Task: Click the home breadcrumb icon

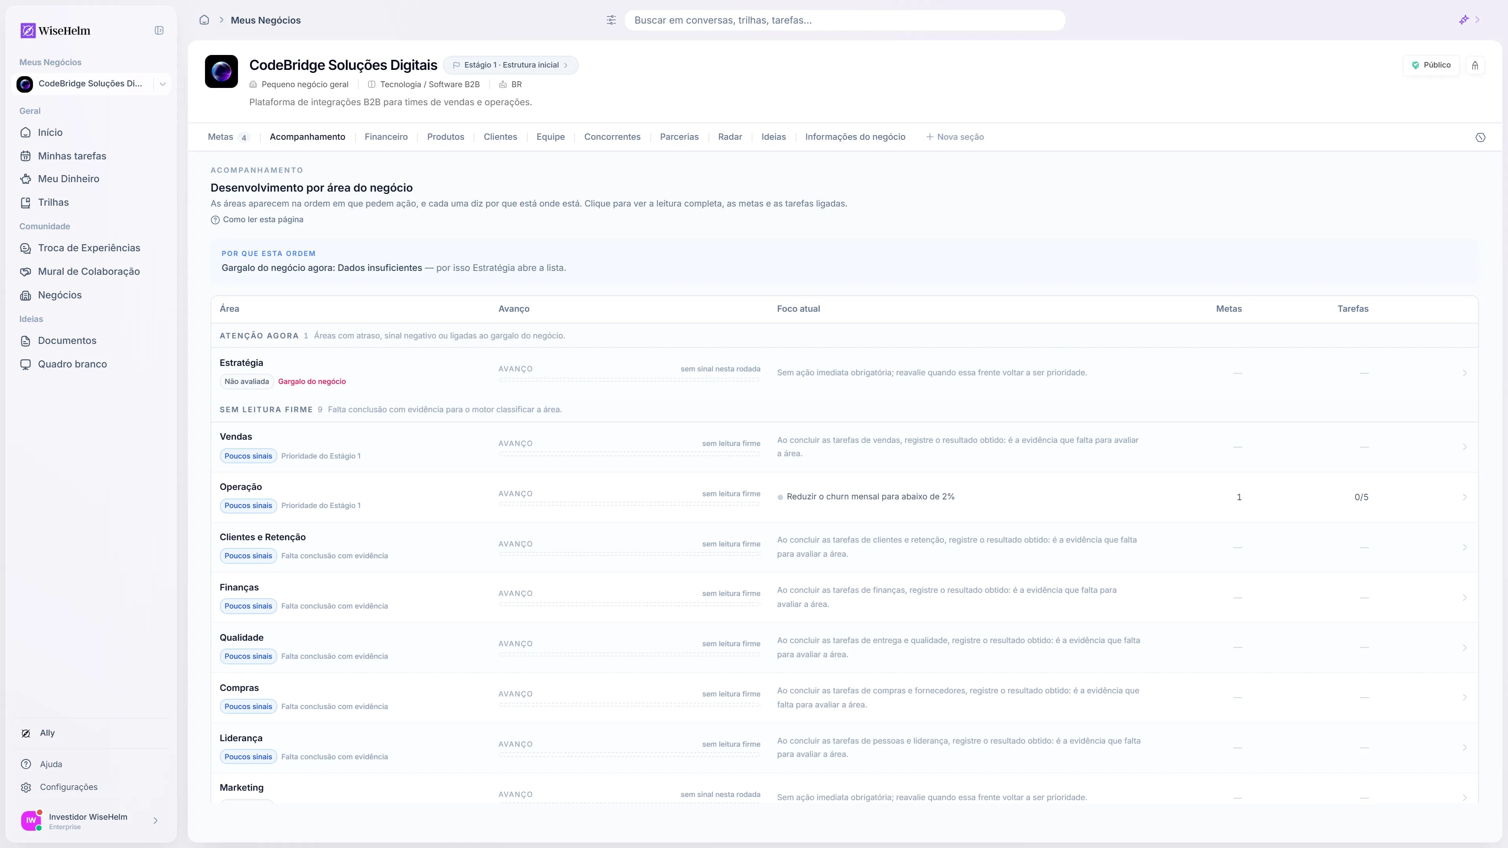Action: (x=204, y=20)
